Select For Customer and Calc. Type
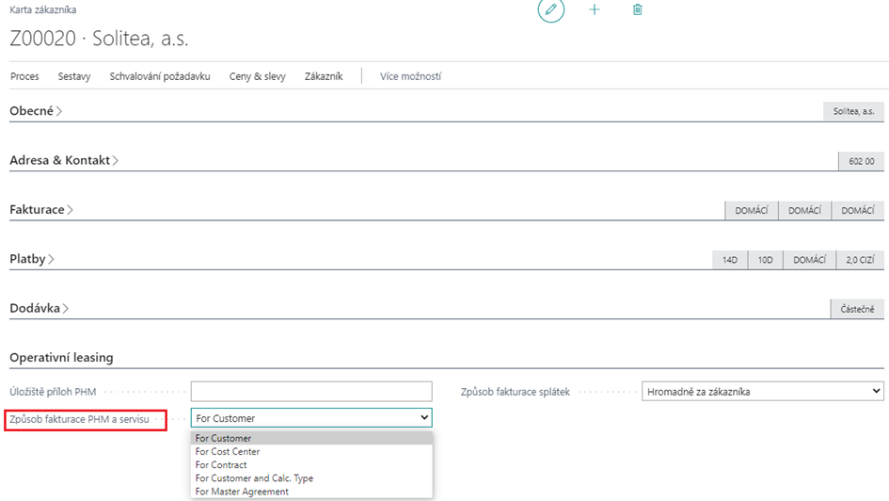The height and width of the screenshot is (501, 889). 254,478
